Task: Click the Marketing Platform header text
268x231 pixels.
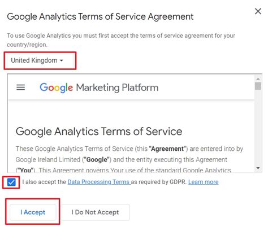Action: (x=117, y=88)
